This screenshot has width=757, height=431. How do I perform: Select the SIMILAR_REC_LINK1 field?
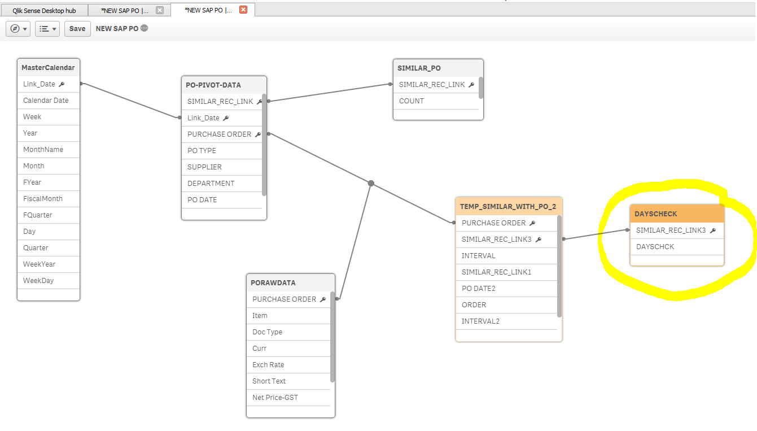pos(506,272)
